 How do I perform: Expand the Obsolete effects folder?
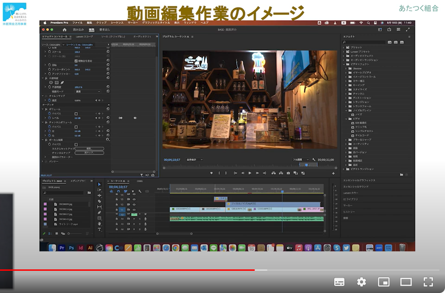[x=346, y=69]
